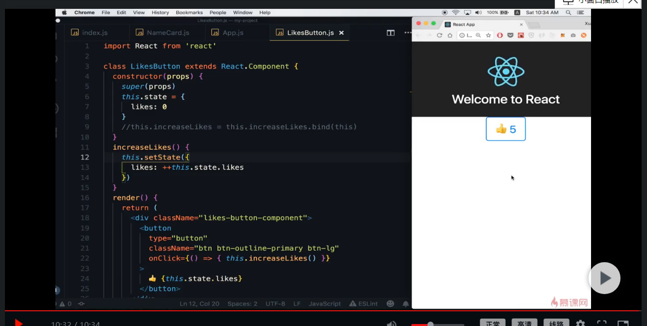Screen dimensions: 647x326
Task: Click the split editor icon in VS Code
Action: coord(390,32)
